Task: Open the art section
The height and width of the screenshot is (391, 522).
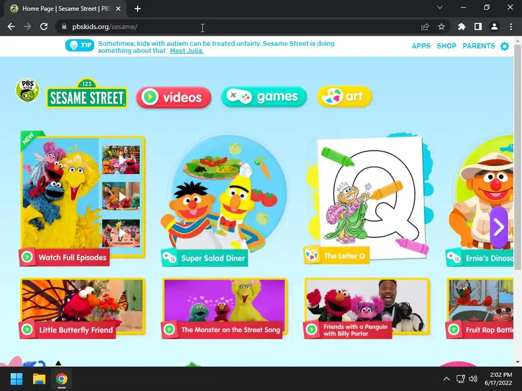Action: point(344,96)
